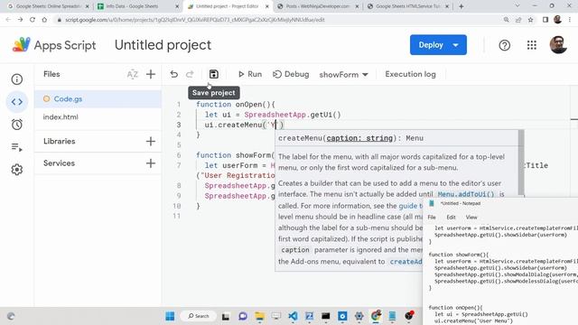Open Visual Studio Code from taskbar
578x325 pixels.
[x=293, y=316]
